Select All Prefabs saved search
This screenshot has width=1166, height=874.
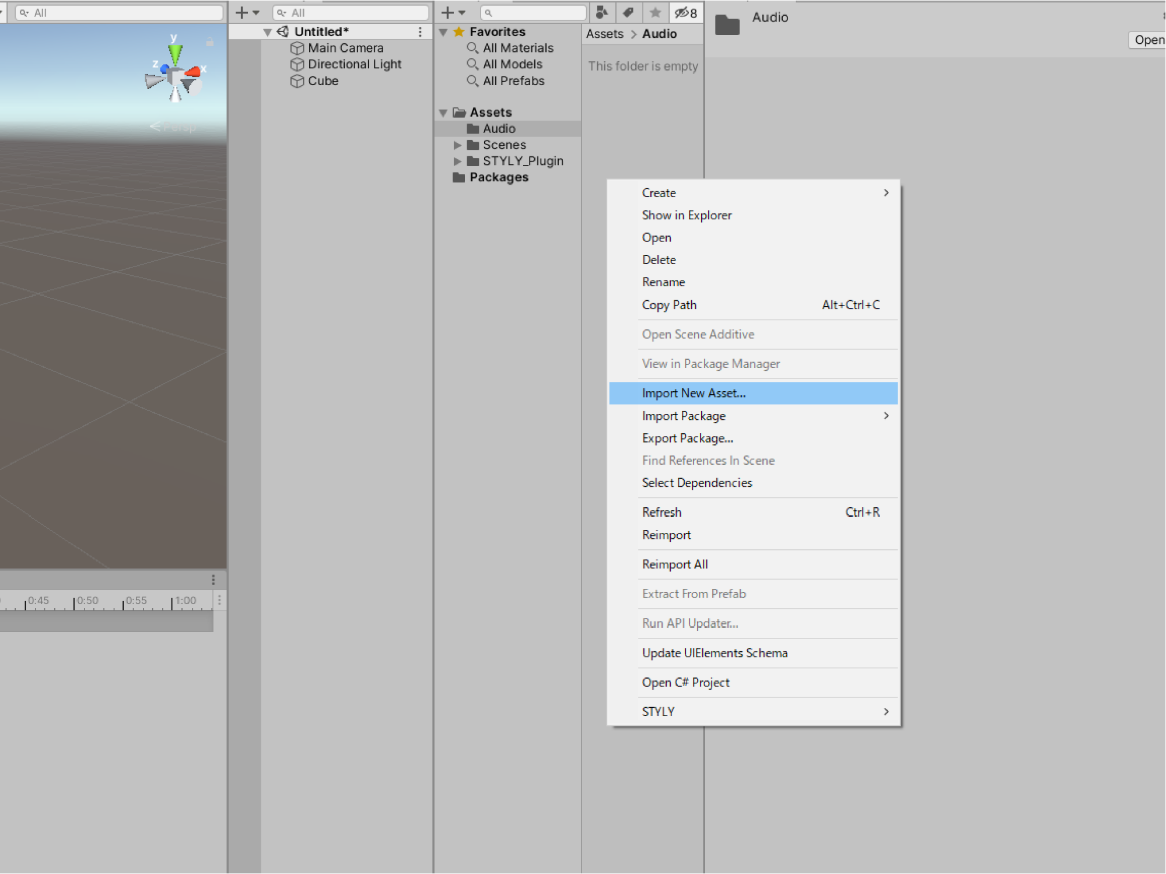pos(514,80)
